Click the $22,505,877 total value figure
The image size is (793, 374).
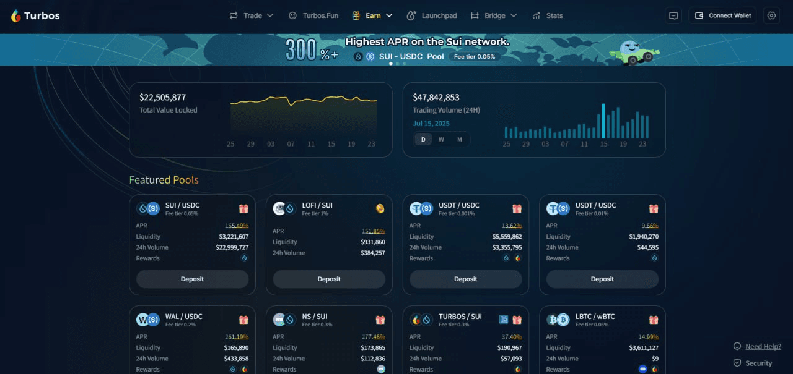tap(162, 97)
